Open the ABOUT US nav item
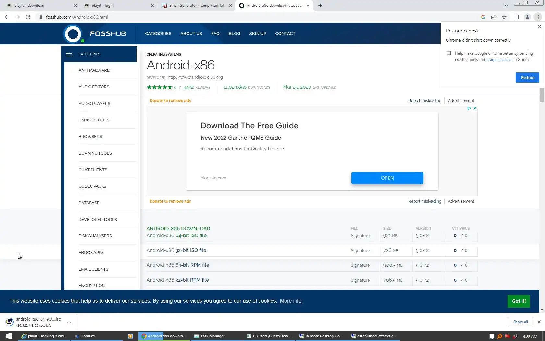 [x=191, y=34]
